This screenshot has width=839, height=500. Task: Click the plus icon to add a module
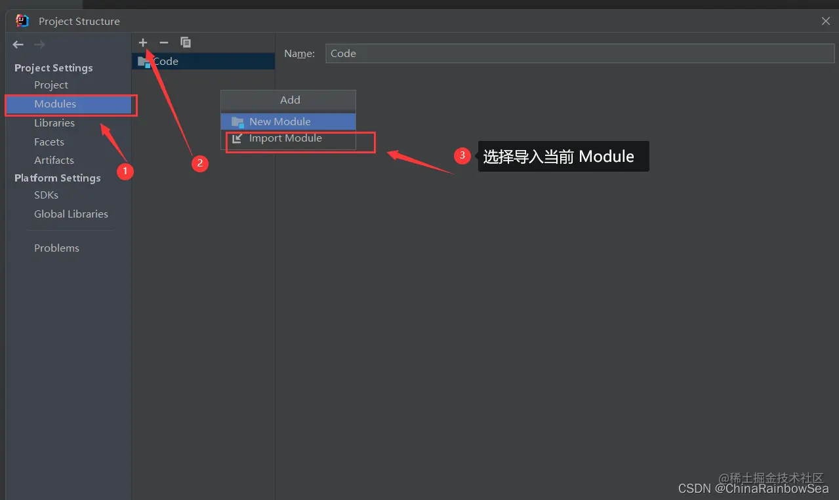point(143,43)
